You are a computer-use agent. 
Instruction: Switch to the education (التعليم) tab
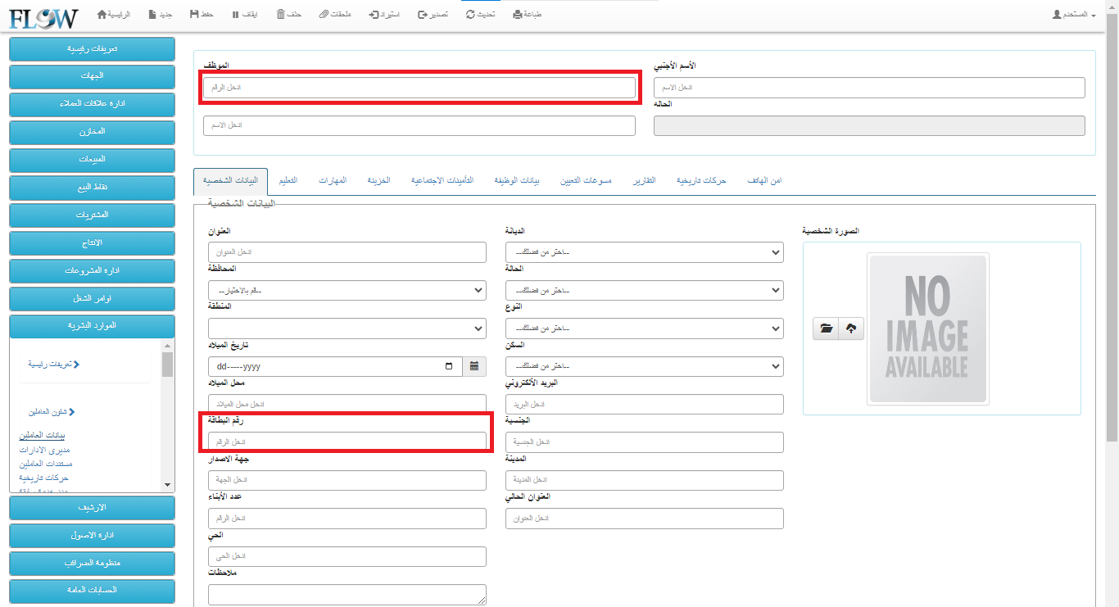point(288,180)
